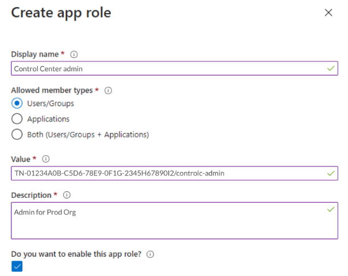Click the "Create app role" heading
The width and height of the screenshot is (348, 276).
pos(61,13)
